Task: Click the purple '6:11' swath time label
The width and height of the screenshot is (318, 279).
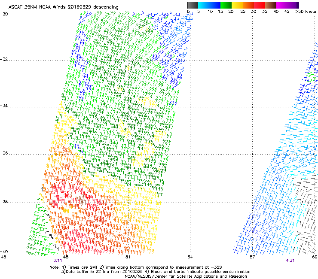Action: (58, 261)
